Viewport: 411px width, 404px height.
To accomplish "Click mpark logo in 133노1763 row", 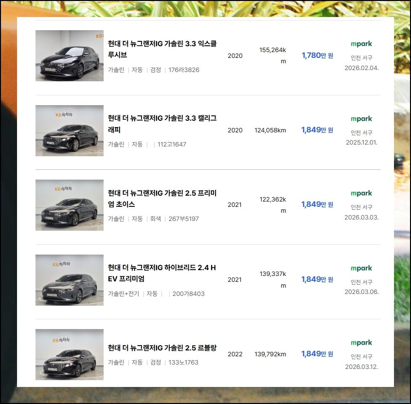I will (x=361, y=343).
